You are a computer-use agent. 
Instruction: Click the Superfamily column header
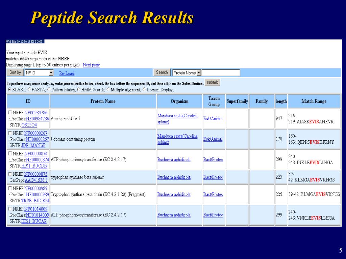[x=237, y=101]
